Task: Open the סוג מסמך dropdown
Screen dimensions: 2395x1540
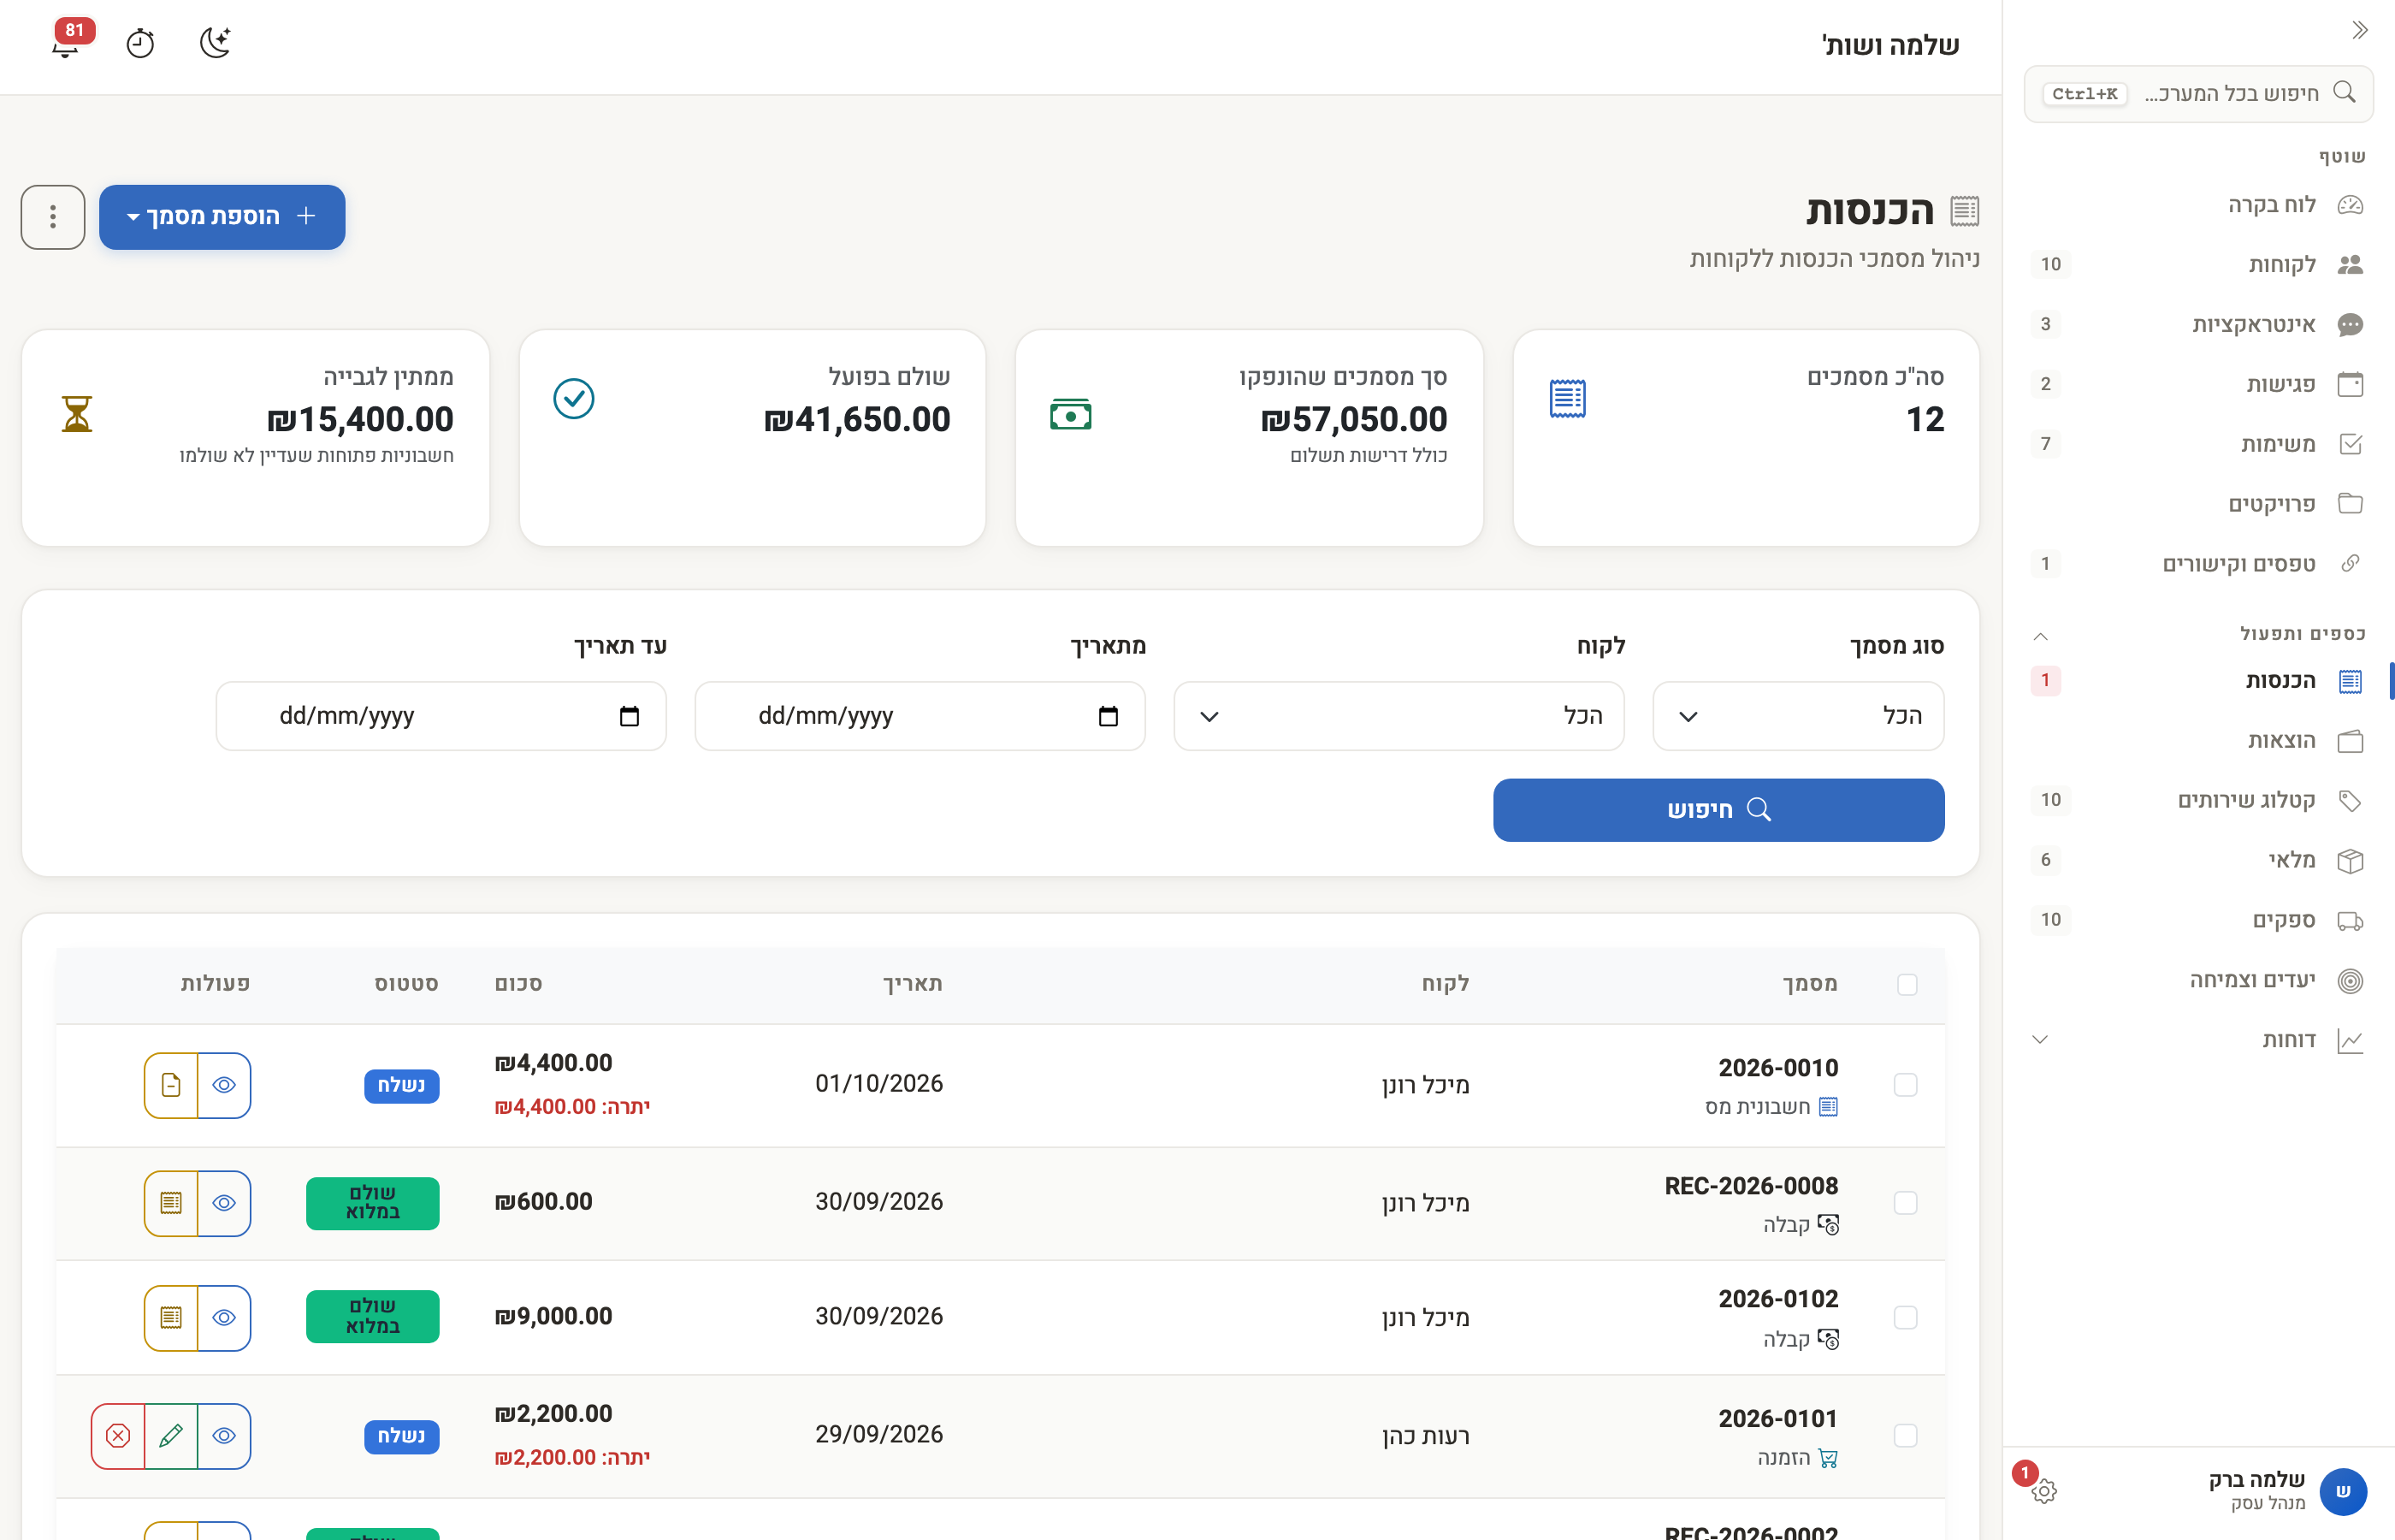Action: (x=1798, y=716)
